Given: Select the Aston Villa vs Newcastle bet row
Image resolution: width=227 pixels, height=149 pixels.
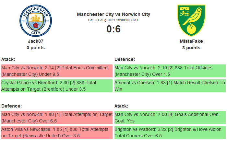Looking at the screenshot, I should [56, 132].
